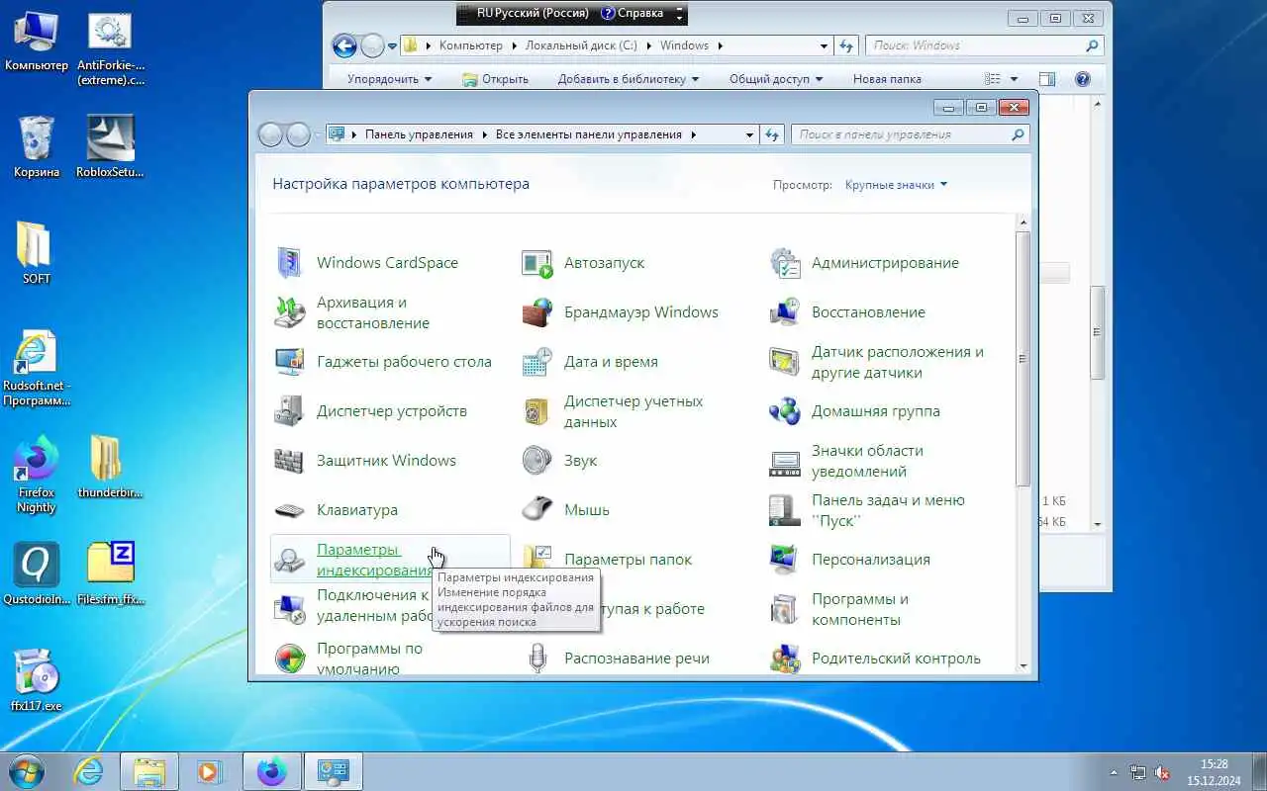Click the Explorer search field Поиск: Windows
1267x791 pixels.
(x=984, y=45)
